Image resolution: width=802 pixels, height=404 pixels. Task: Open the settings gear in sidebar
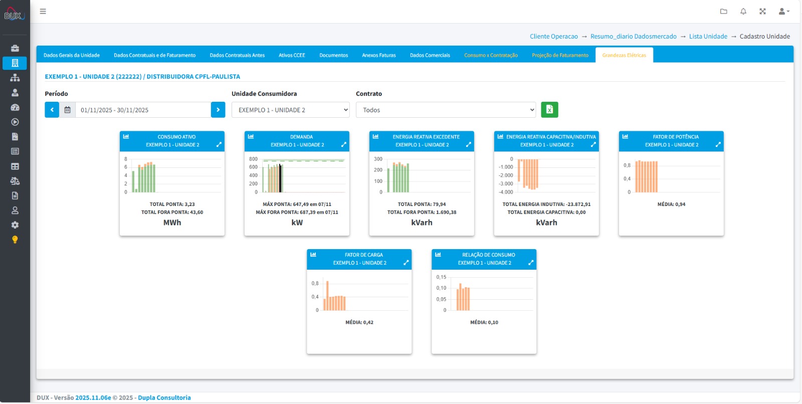15,225
